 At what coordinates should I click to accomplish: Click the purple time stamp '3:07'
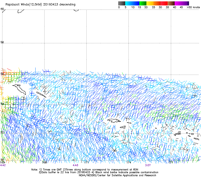(148, 165)
